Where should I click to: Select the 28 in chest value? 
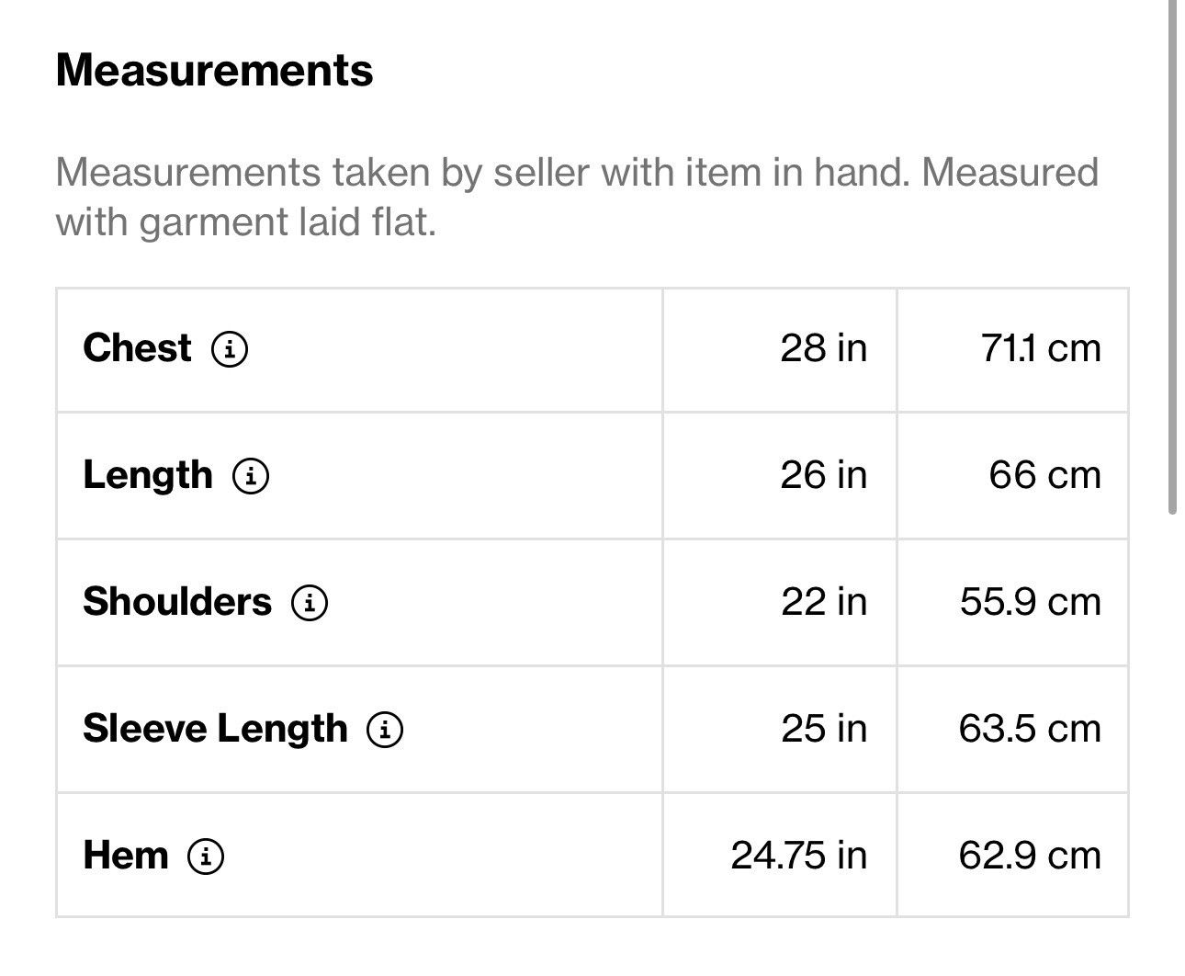click(x=823, y=348)
